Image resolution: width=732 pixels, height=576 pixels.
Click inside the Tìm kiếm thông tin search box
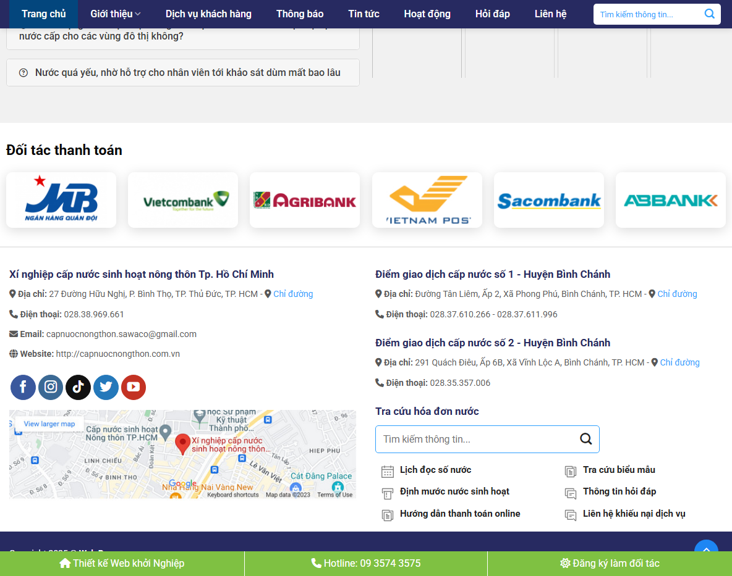643,14
